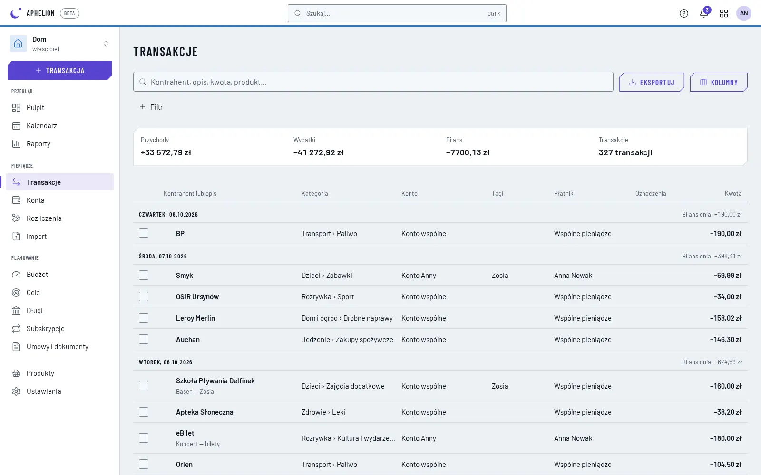Click the Anna Nowak payer on Smyk row

pyautogui.click(x=573, y=275)
